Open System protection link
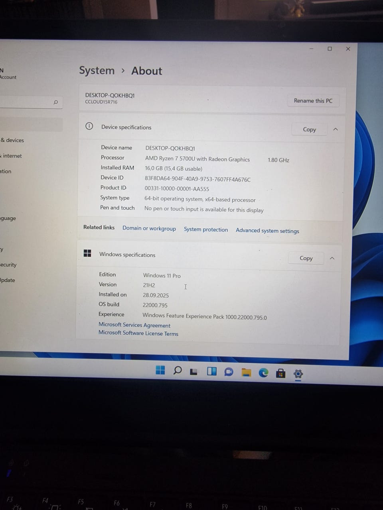Viewport: 383px width, 510px height. click(206, 229)
